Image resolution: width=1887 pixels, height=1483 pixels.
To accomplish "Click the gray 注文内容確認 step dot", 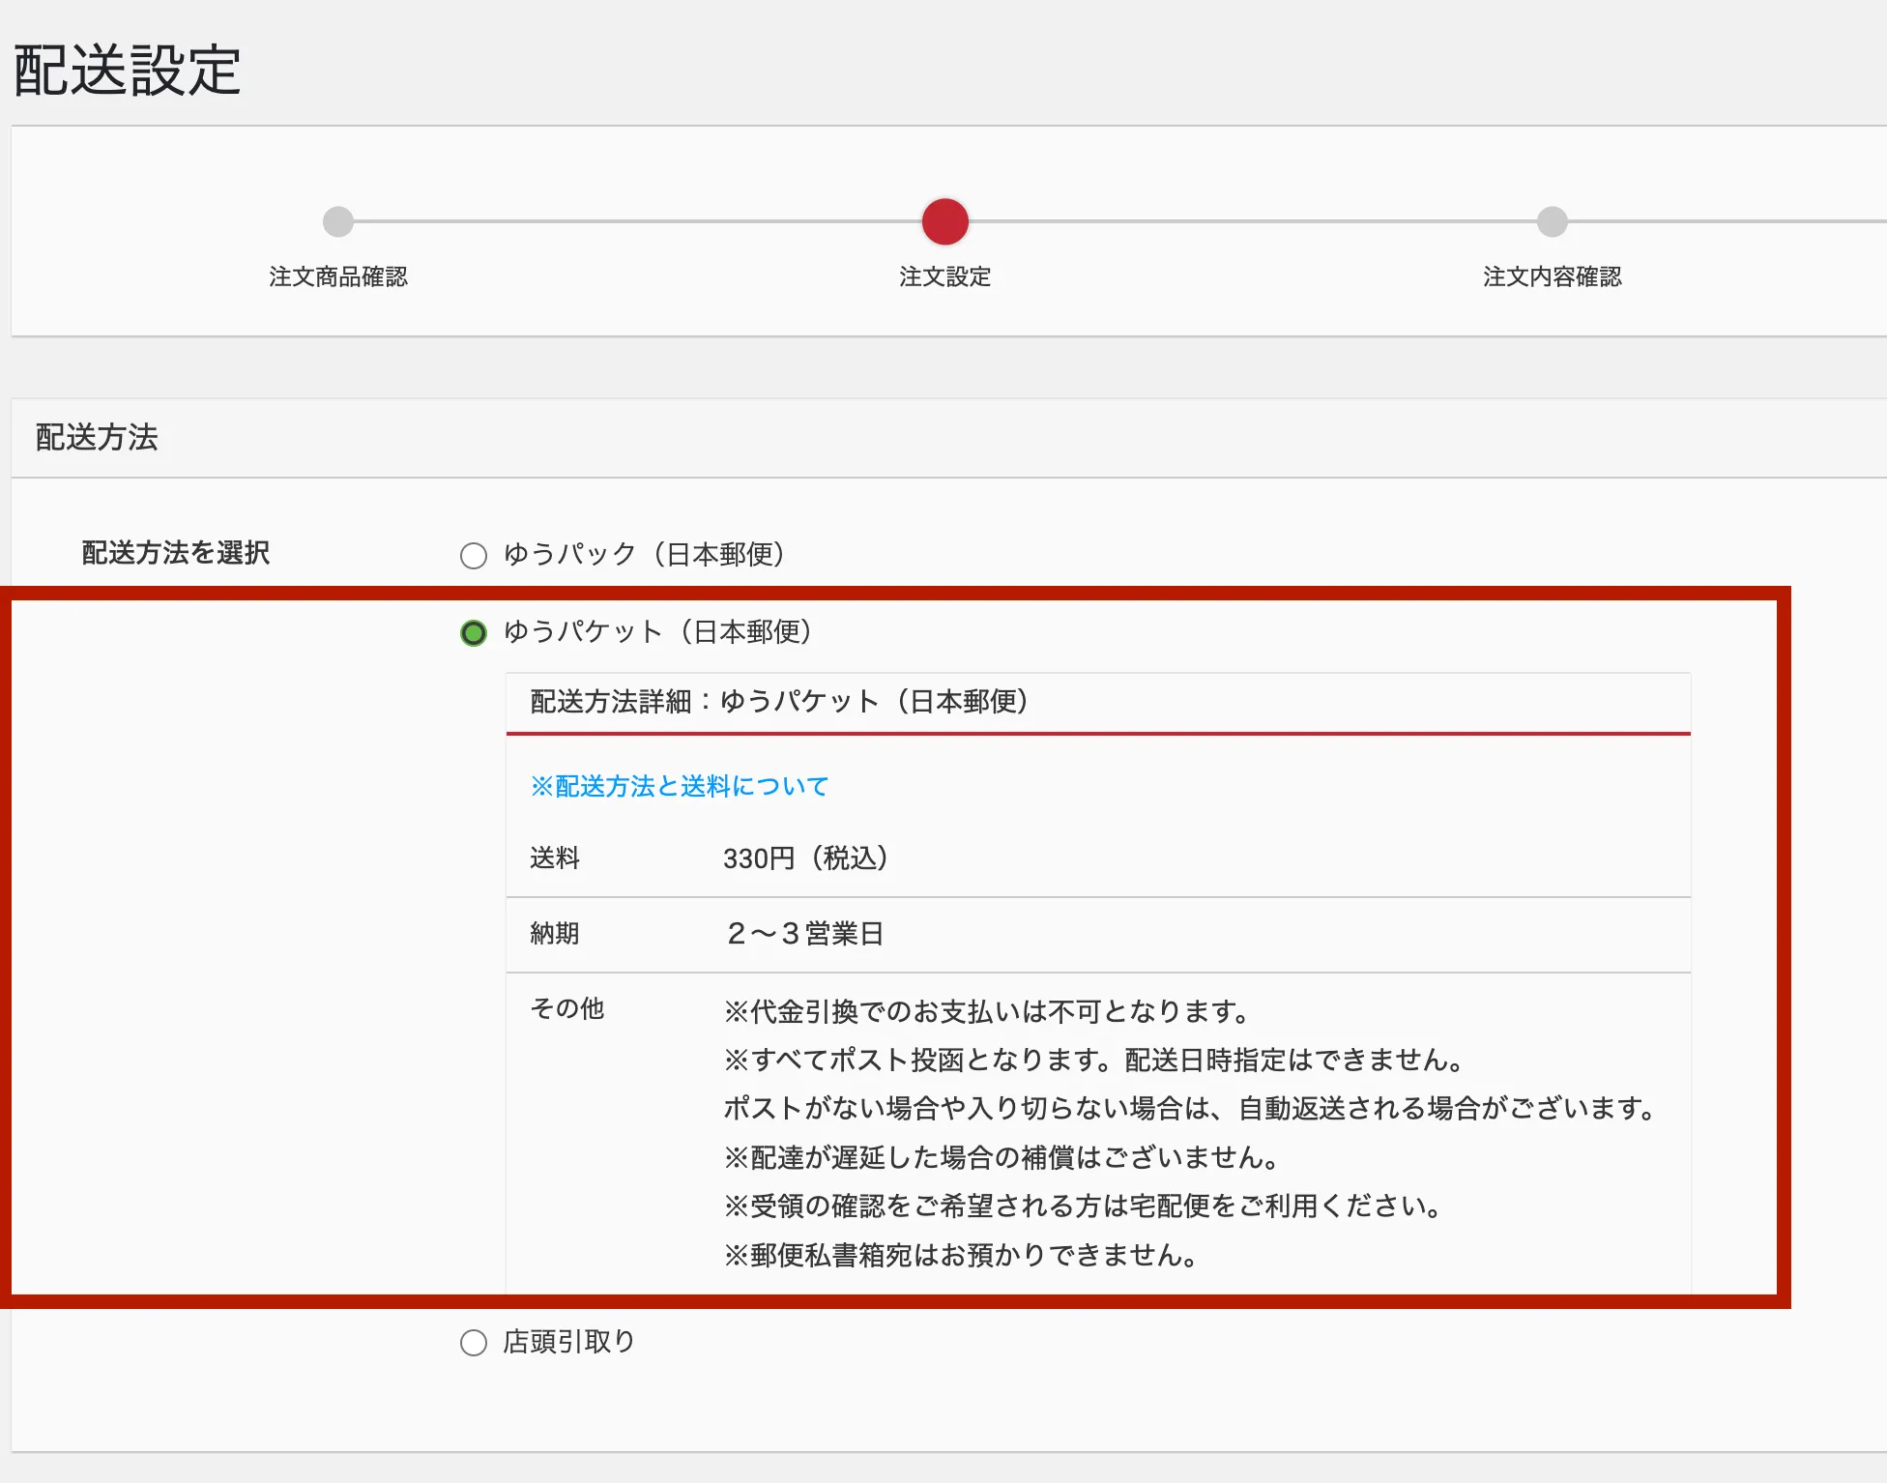I will pos(1552,221).
